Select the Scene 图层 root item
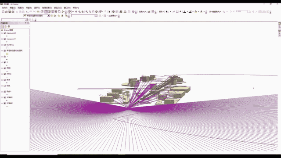 click(x=8, y=30)
